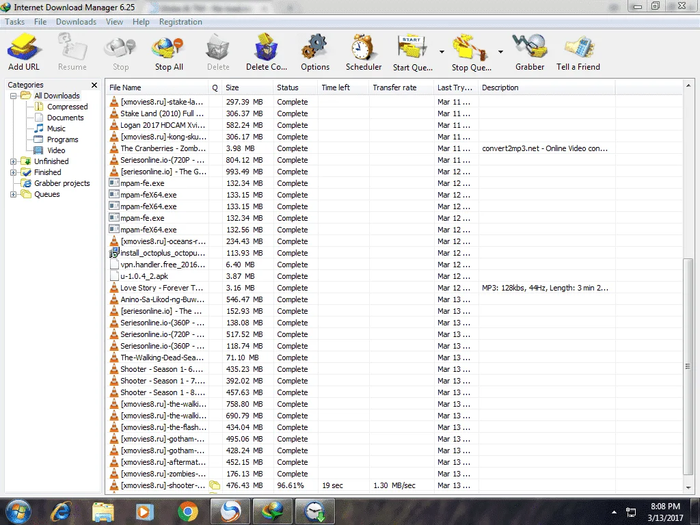Viewport: 700px width, 525px height.
Task: Select the Video category
Action: tap(56, 150)
